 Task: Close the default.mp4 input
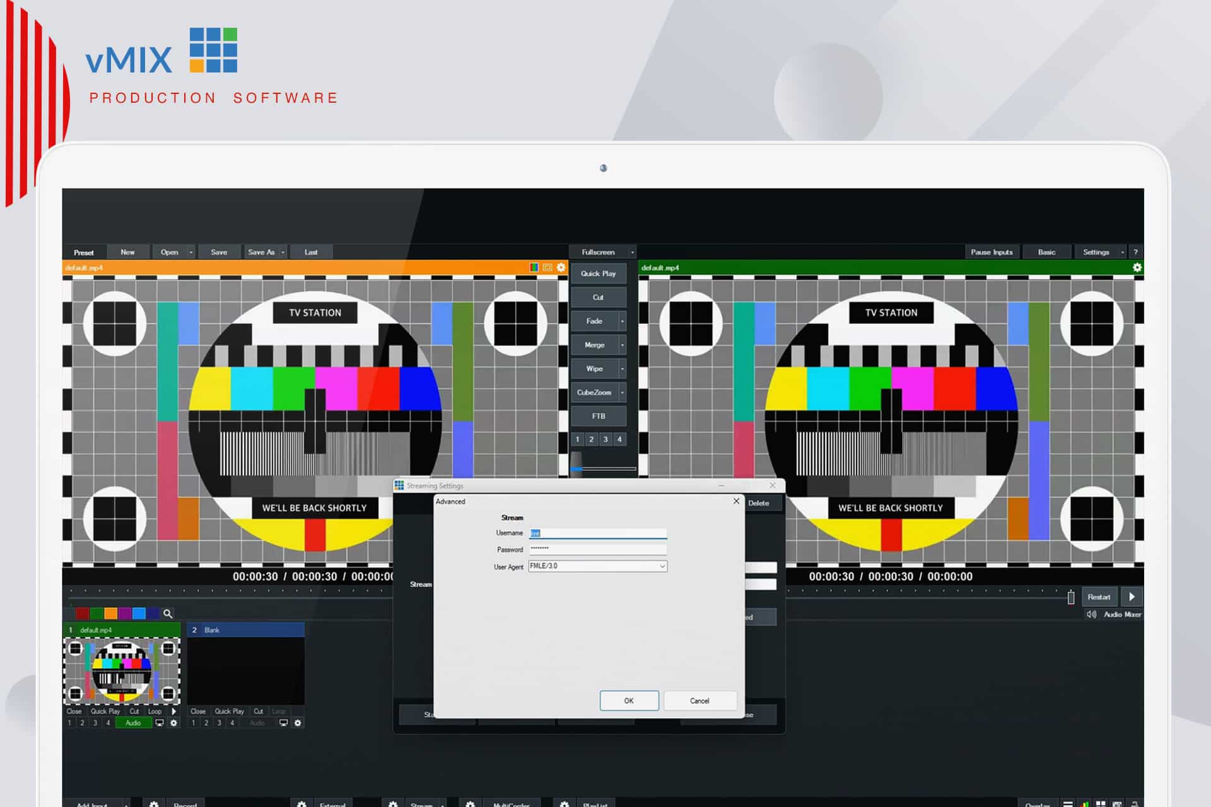74,711
